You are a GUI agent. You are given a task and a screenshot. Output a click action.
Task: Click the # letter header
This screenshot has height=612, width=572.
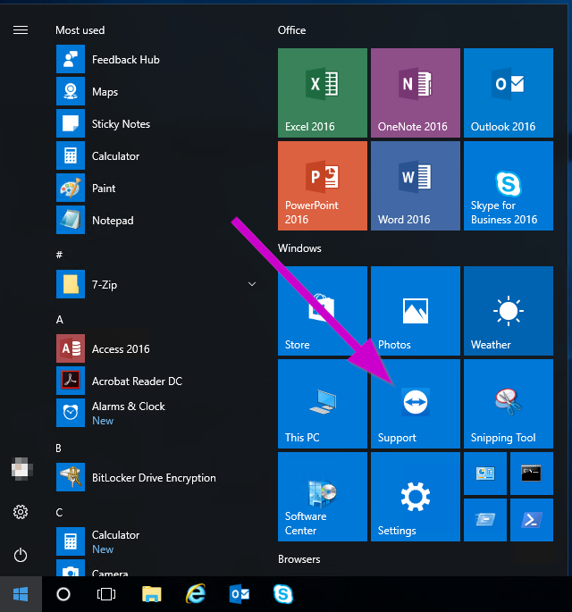(59, 255)
